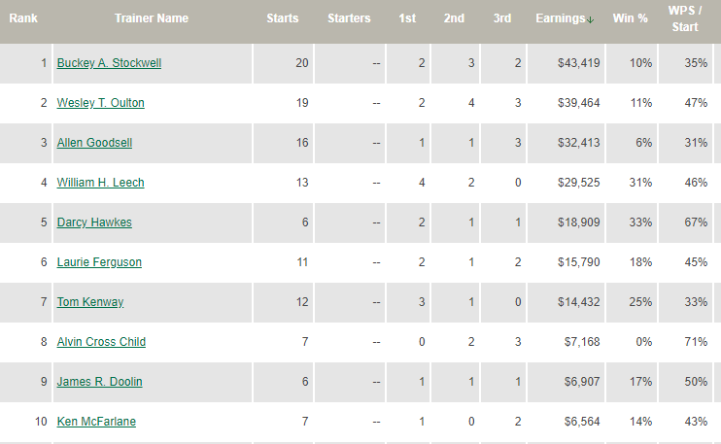Open Alvin Cross Child trainer link
The image size is (721, 444).
tap(101, 342)
